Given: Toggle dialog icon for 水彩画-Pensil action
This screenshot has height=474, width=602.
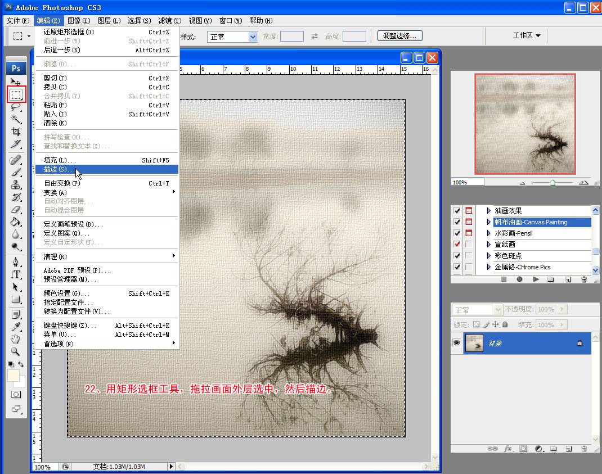Looking at the screenshot, I should click(469, 233).
